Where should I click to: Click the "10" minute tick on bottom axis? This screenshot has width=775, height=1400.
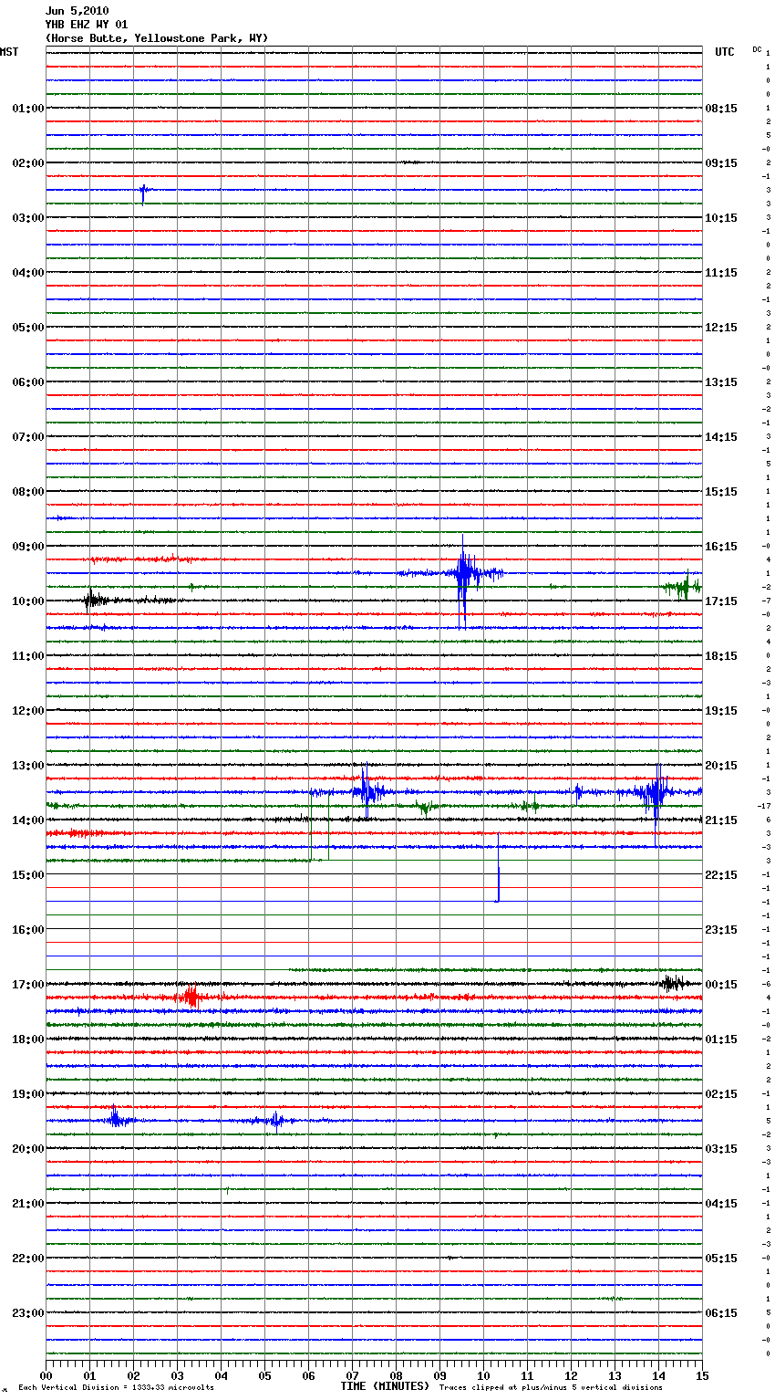pos(483,1374)
